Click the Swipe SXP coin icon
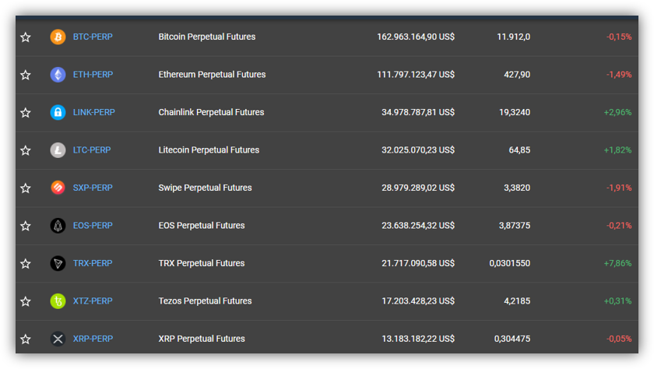Viewport: 654px width, 369px height. point(58,188)
